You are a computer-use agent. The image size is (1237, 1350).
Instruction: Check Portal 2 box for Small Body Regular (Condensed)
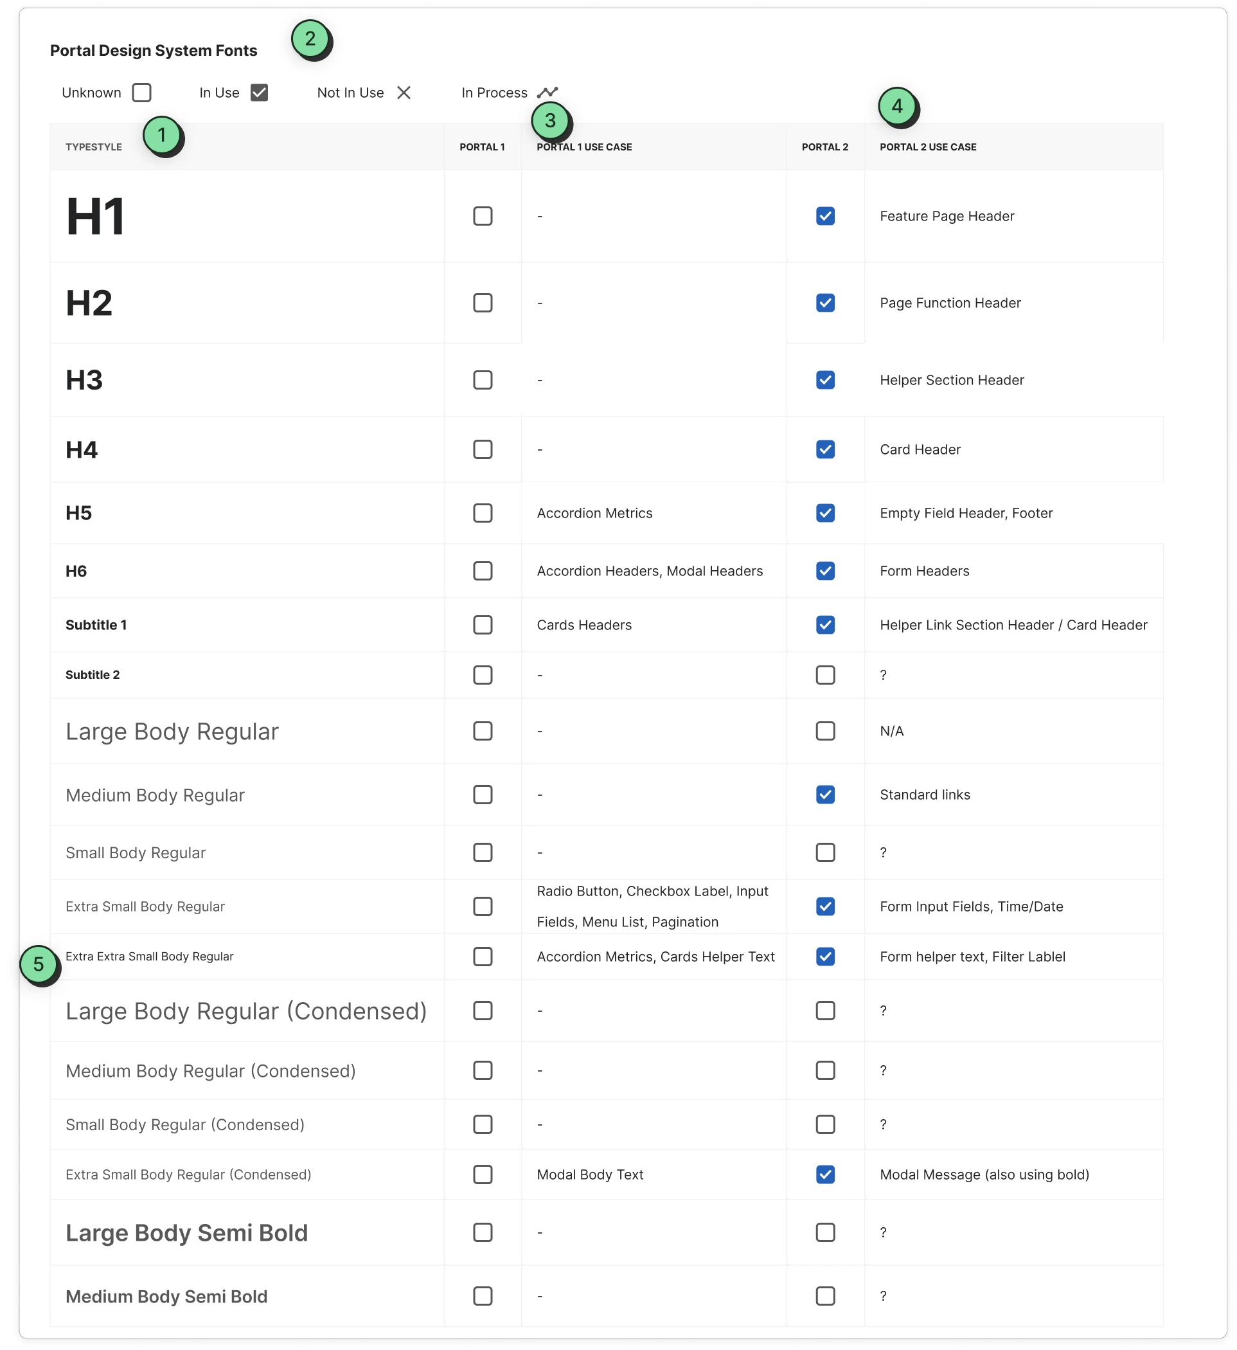click(825, 1124)
